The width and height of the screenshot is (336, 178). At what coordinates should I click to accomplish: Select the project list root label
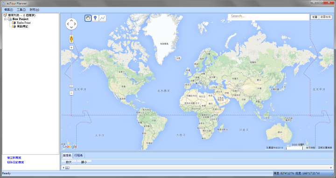click(x=22, y=15)
